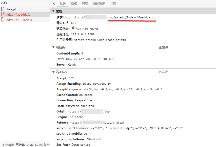The width and height of the screenshot is (216, 147).
Task: Select the index-44aaddda.js request row
Action: tap(25, 14)
